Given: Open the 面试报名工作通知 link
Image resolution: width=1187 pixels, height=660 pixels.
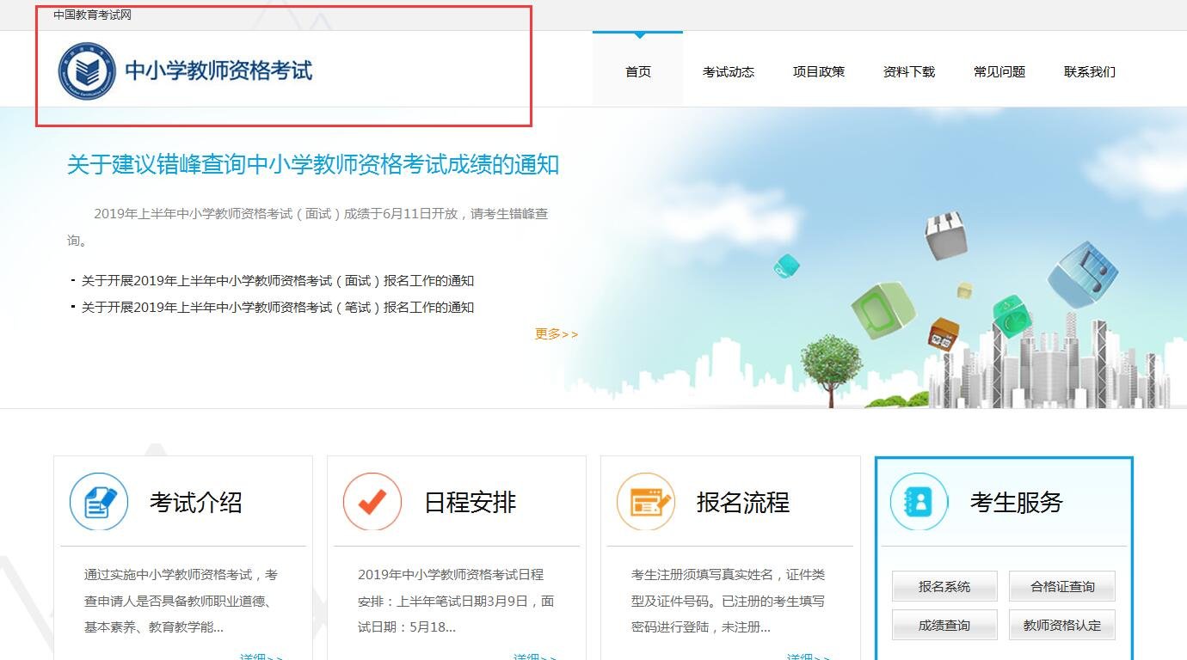Looking at the screenshot, I should coord(277,280).
